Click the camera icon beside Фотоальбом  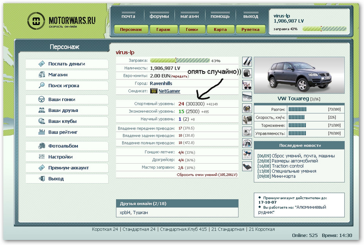coord(41,146)
